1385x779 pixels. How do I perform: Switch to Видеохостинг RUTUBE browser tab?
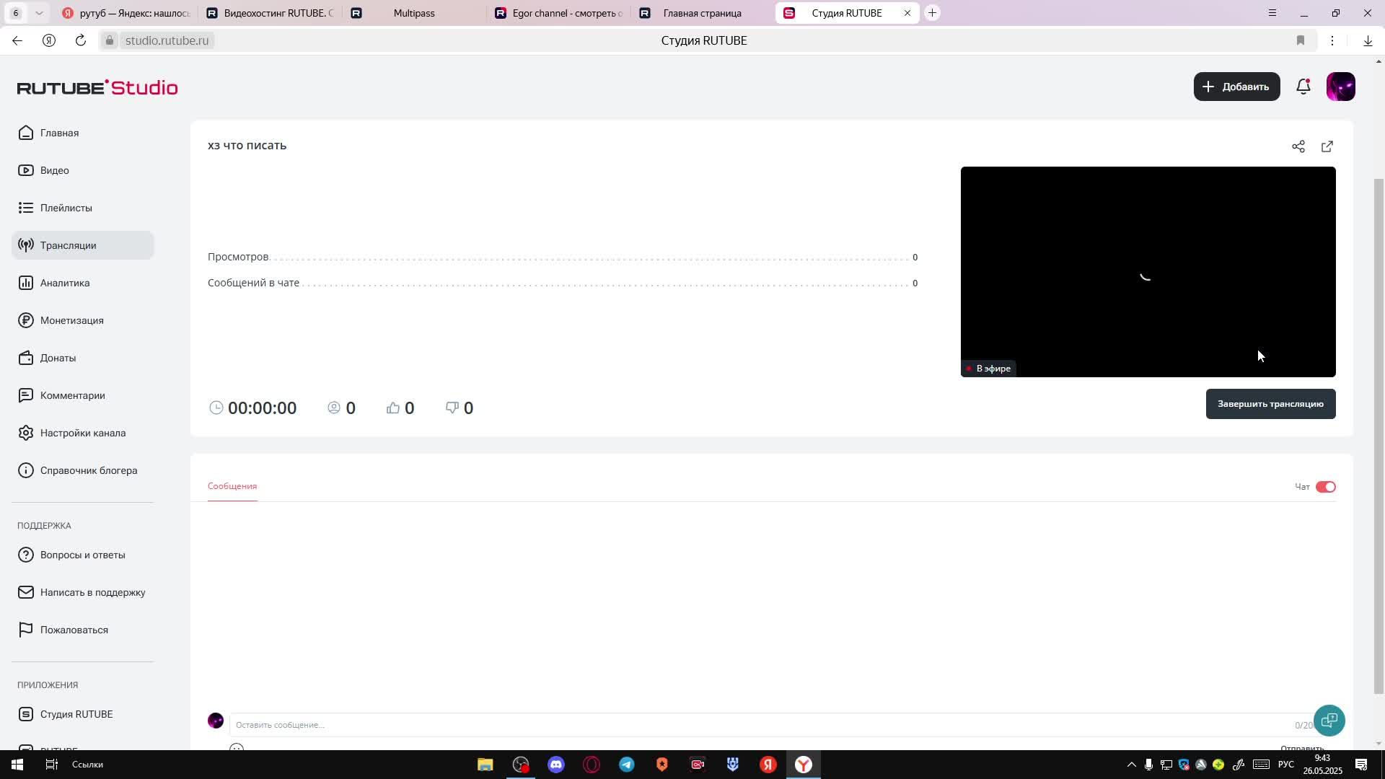click(271, 13)
